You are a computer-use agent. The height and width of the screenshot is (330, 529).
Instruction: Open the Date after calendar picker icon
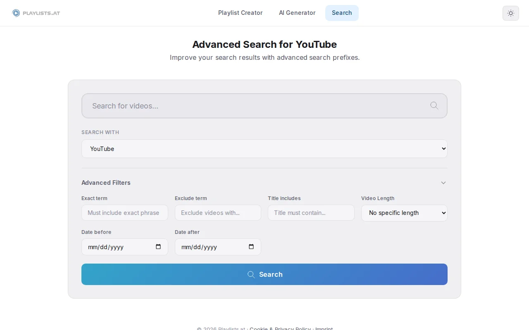pyautogui.click(x=251, y=247)
